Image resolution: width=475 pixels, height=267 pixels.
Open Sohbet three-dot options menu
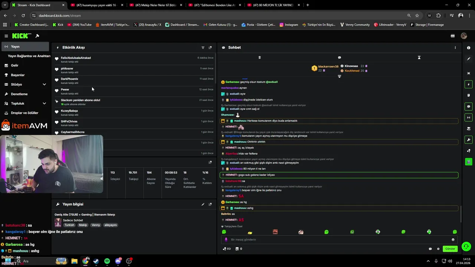455,47
